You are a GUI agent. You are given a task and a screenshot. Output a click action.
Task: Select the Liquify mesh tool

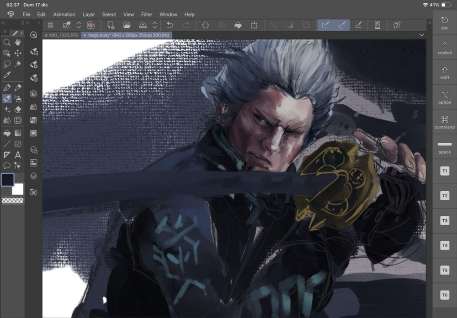click(x=18, y=120)
